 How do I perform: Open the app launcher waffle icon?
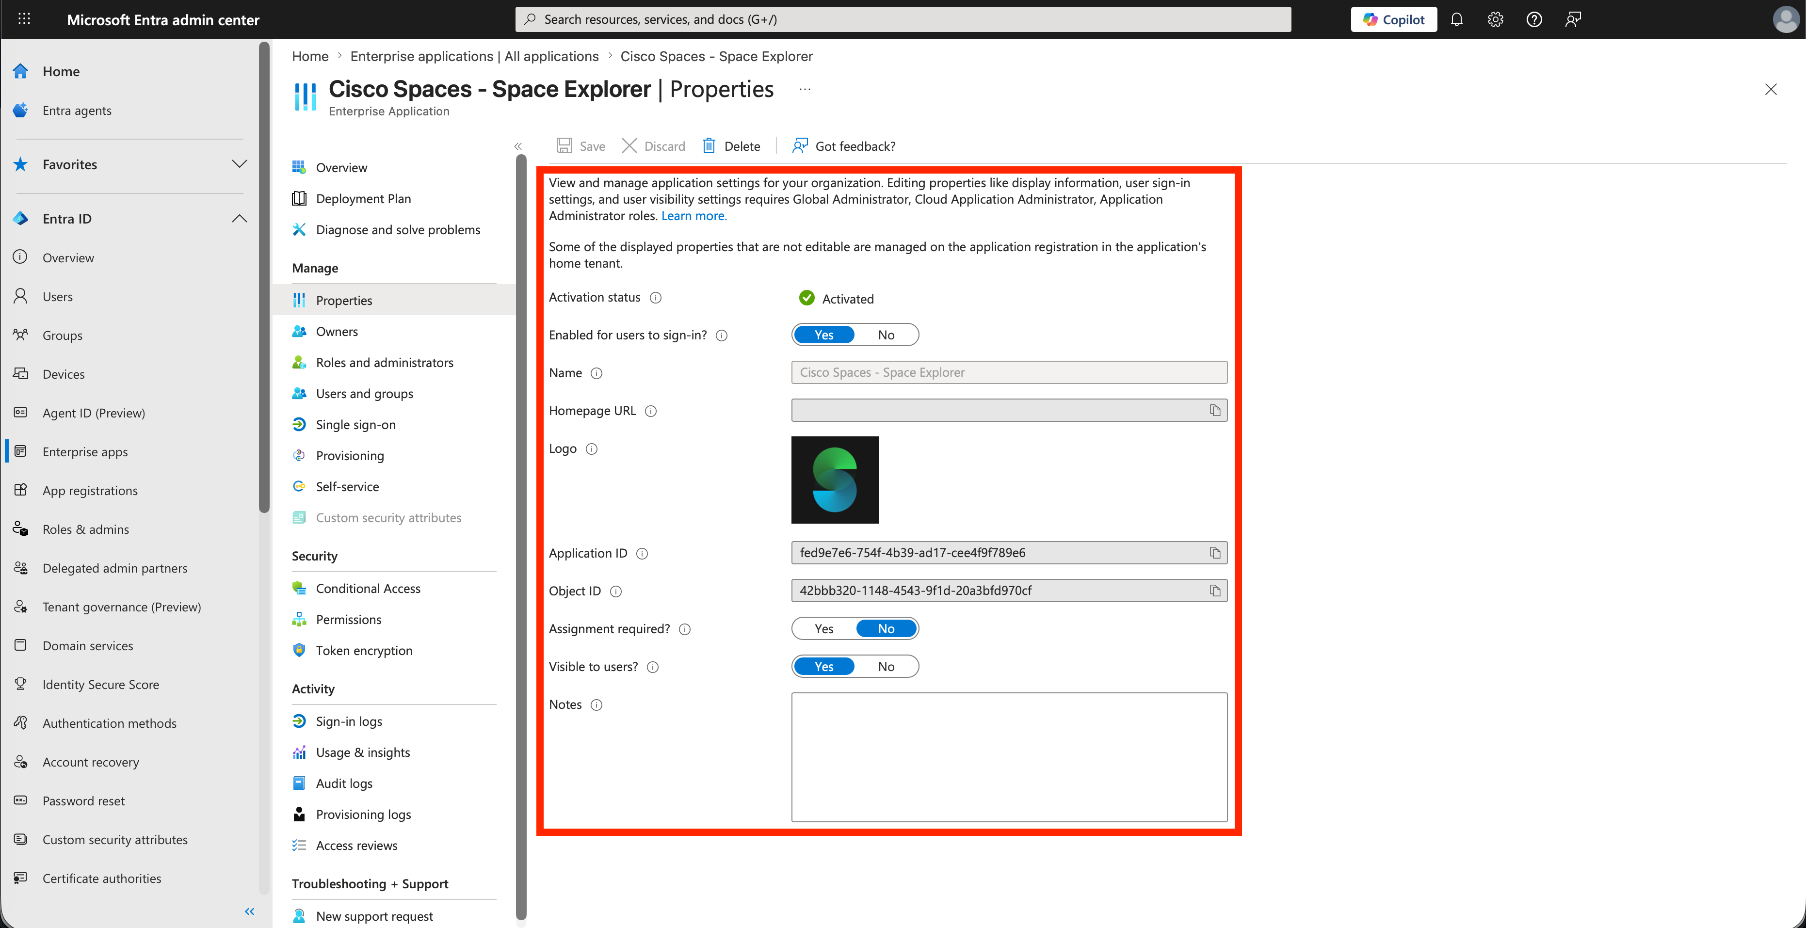[24, 19]
